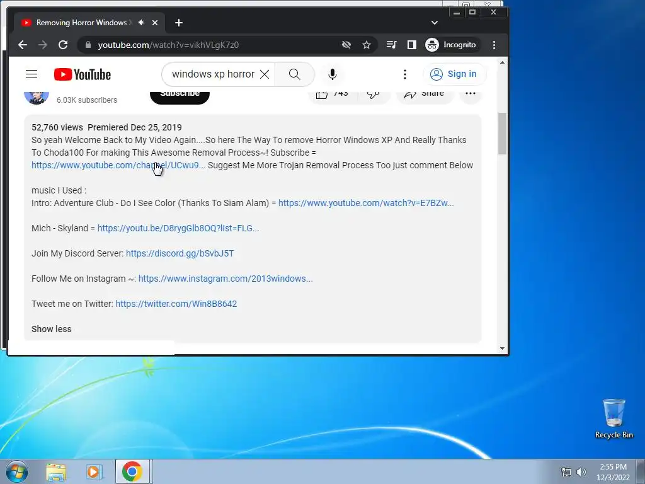Open Chrome's three-dot menu
Image resolution: width=645 pixels, height=484 pixels.
pyautogui.click(x=494, y=45)
